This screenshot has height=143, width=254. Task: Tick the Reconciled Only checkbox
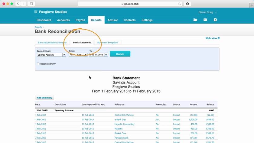[38, 64]
